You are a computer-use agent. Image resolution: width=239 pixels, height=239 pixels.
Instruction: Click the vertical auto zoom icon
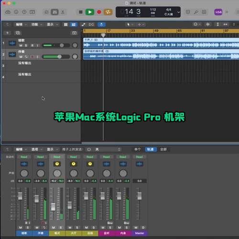217,24
